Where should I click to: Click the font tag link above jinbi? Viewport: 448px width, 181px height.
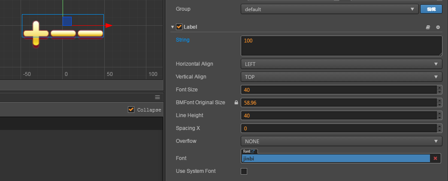(x=249, y=151)
